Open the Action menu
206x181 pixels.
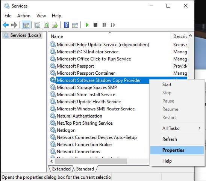click(24, 16)
